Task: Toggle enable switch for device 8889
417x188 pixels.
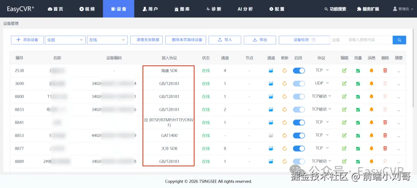Action: pos(299,161)
